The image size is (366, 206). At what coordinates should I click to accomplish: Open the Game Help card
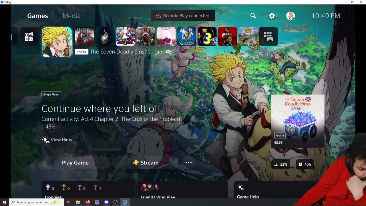click(276, 190)
